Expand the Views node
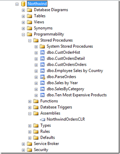This screenshot has height=154, width=120. pyautogui.click(x=23, y=23)
